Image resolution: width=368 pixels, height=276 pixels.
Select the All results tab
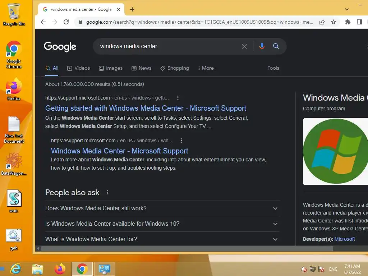(52, 68)
